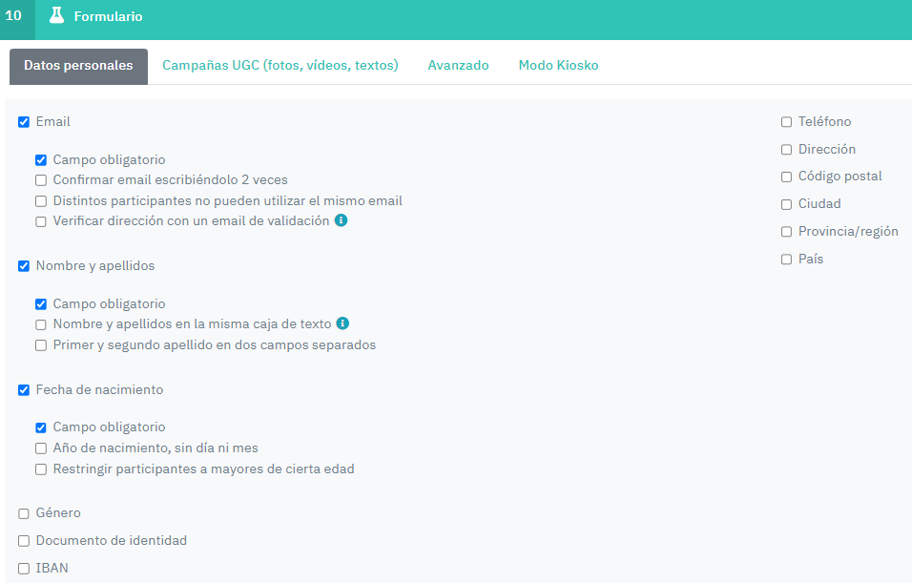This screenshot has width=912, height=583.
Task: Enable the 'Teléfono' field
Action: click(x=786, y=121)
